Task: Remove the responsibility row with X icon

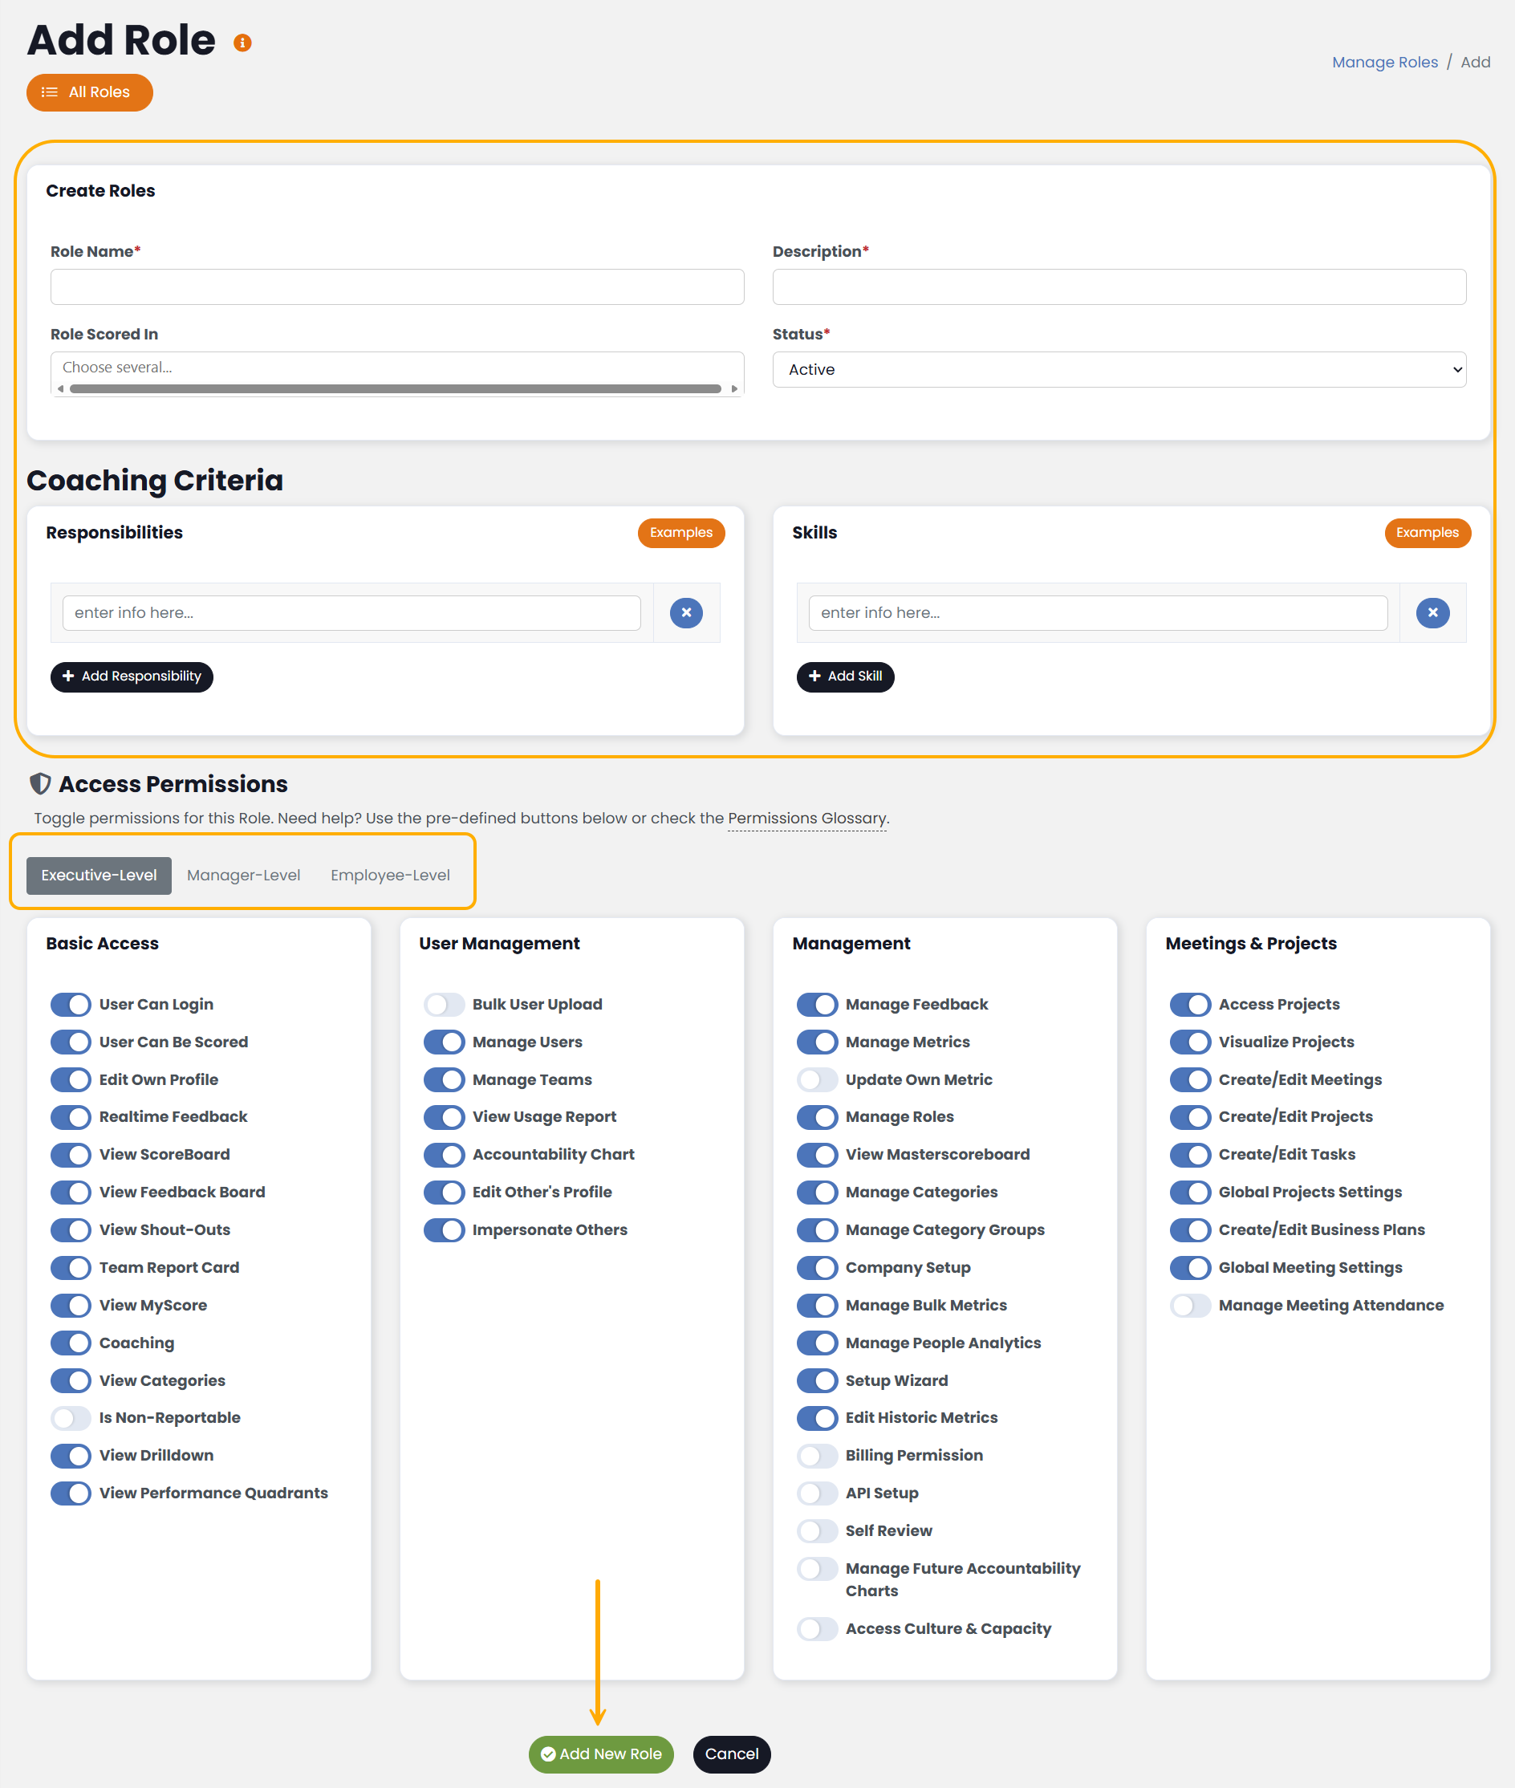Action: pyautogui.click(x=685, y=612)
